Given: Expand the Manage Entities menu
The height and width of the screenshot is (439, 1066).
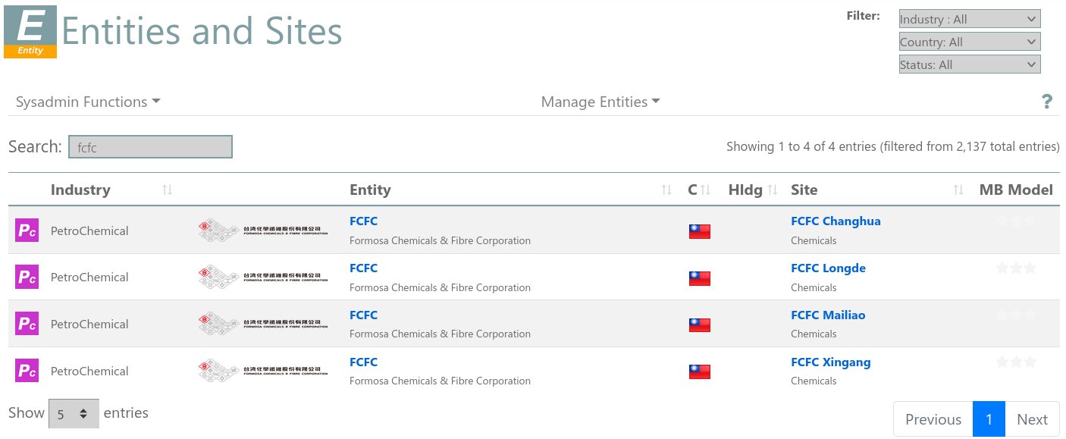Looking at the screenshot, I should pyautogui.click(x=600, y=102).
